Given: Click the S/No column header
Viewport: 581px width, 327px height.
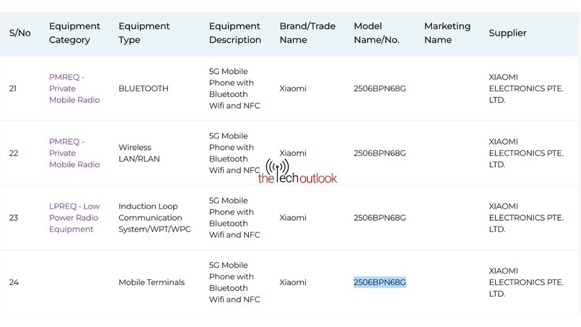Looking at the screenshot, I should tap(20, 33).
